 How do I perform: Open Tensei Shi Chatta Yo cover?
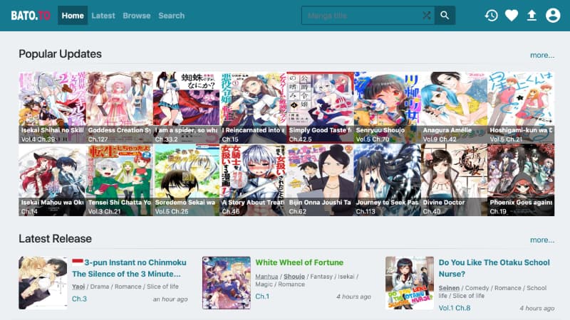(x=119, y=180)
